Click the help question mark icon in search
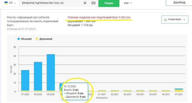The height and width of the screenshot is (103, 192). (85, 3)
